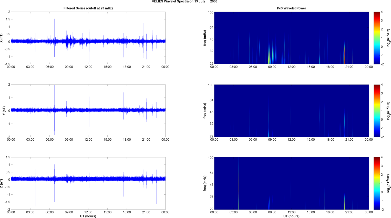Click the '45' frequency tick on middle spectrum
Viewport: 391px width, 218px height.
tap(211, 112)
